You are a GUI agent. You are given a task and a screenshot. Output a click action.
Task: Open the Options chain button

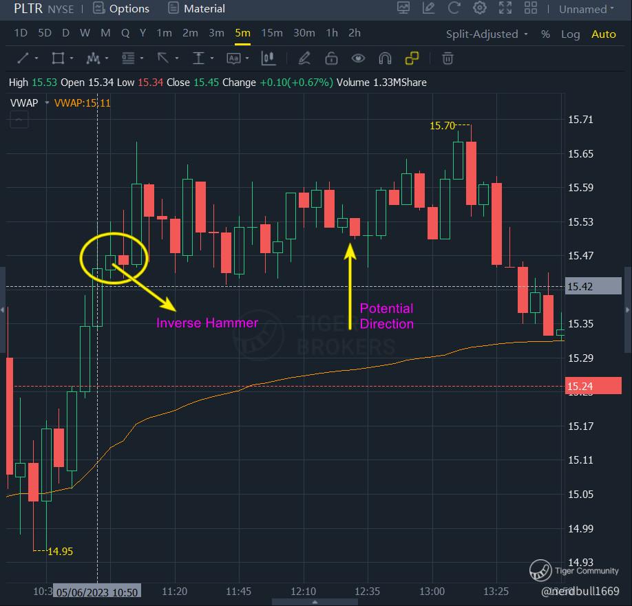[x=121, y=8]
